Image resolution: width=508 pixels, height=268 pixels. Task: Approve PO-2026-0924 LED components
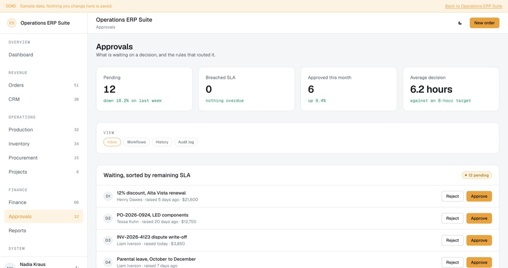[x=479, y=219]
